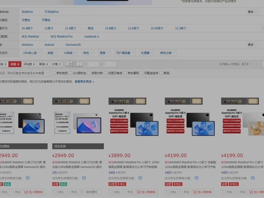Open the 可扩展容量 filter dropdown
This screenshot has width=264, height=198.
click(x=125, y=53)
